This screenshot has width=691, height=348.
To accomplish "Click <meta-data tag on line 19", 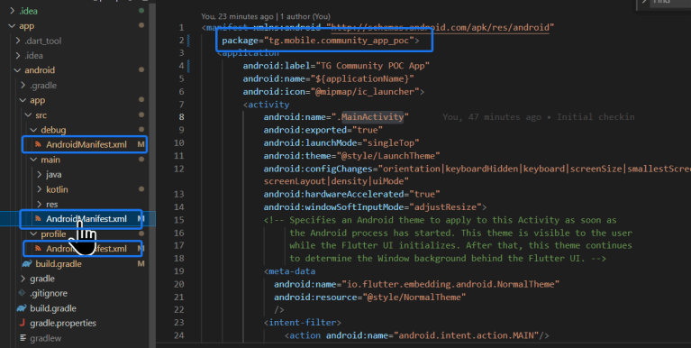I will tap(289, 271).
